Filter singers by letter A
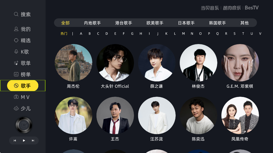 click(x=81, y=34)
